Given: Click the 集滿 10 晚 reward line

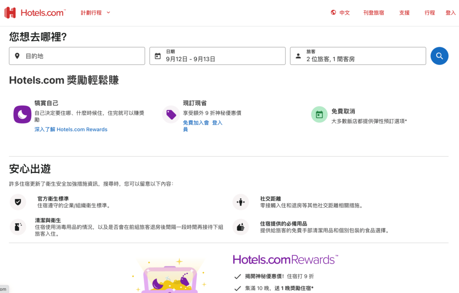Looking at the screenshot, I should 274,289.
